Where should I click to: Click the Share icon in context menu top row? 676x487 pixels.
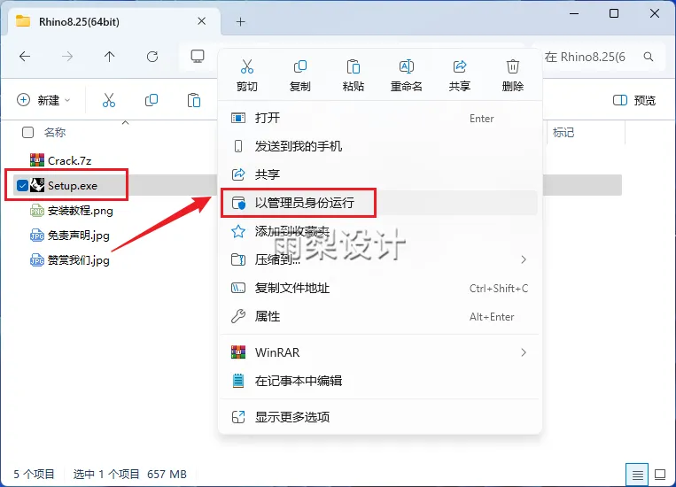460,66
